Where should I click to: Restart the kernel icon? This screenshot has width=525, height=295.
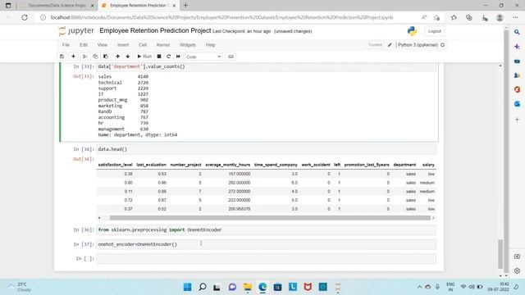(x=168, y=57)
